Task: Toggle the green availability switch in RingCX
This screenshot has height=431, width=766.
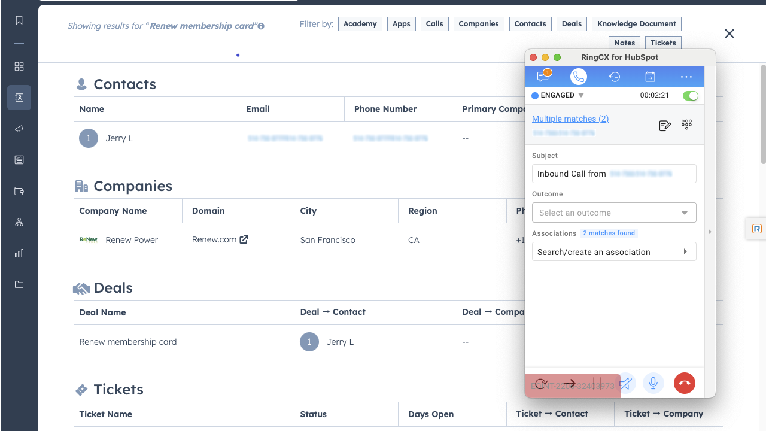Action: click(x=690, y=96)
